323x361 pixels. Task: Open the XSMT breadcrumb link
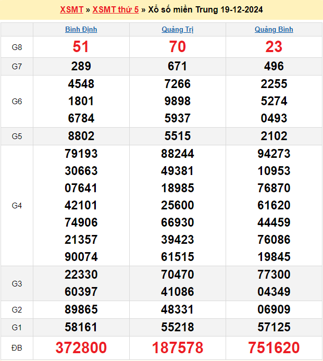click(x=71, y=9)
